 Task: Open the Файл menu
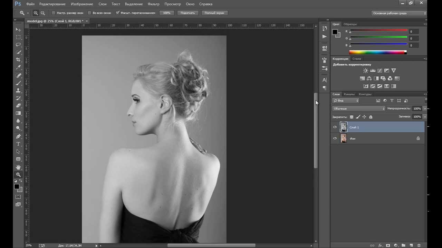(x=30, y=4)
